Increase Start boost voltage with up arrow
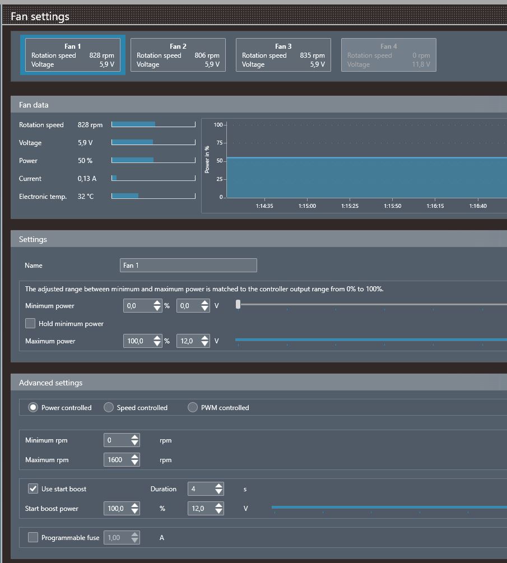This screenshot has height=563, width=507. coord(218,505)
